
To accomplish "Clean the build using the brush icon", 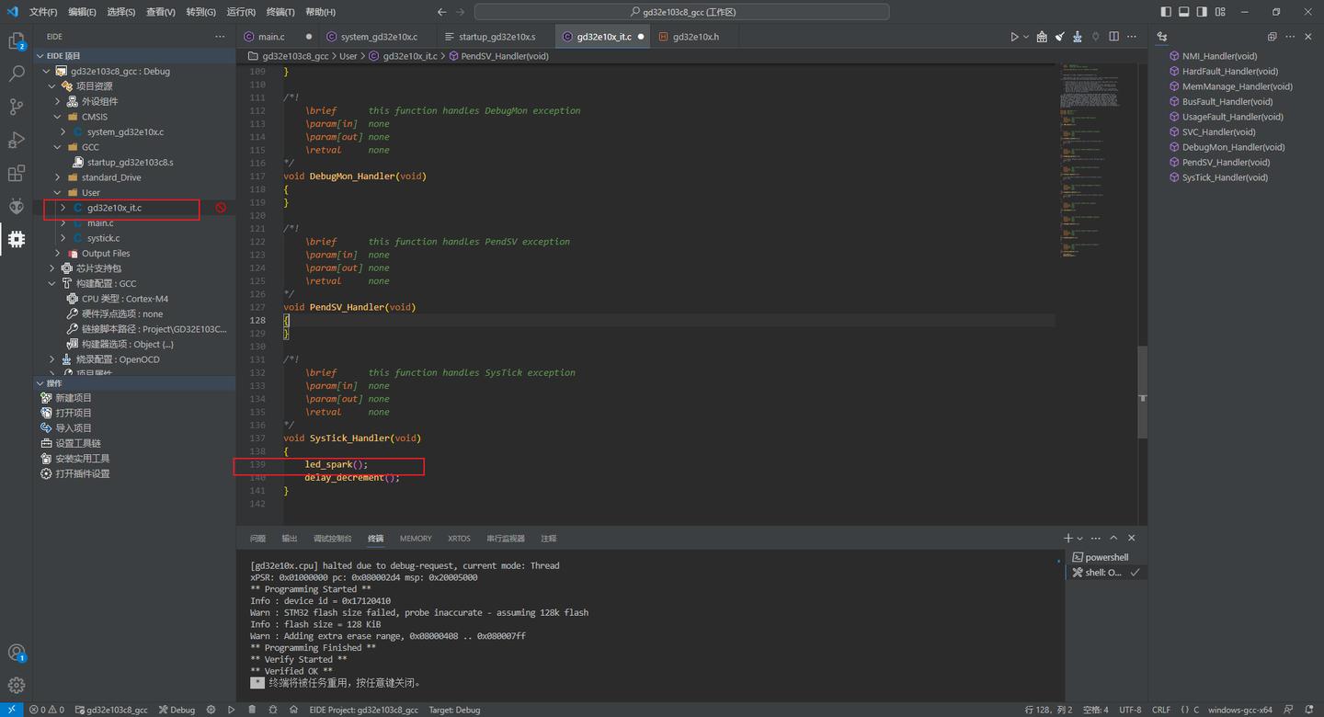I will 1059,36.
